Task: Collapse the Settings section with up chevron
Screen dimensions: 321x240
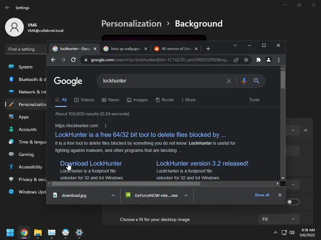Action: coord(306,130)
